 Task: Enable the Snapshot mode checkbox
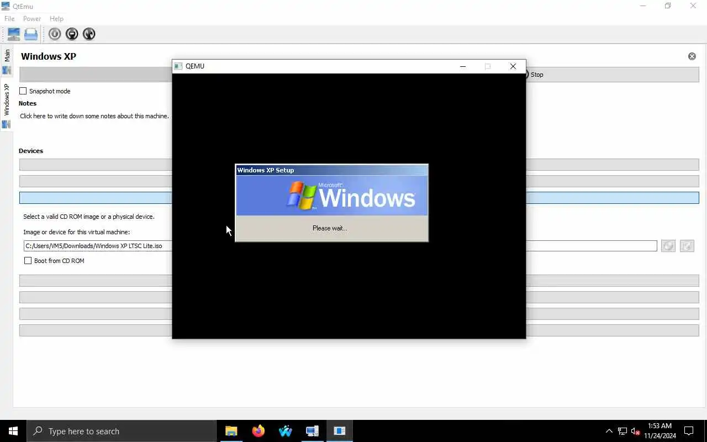tap(23, 91)
